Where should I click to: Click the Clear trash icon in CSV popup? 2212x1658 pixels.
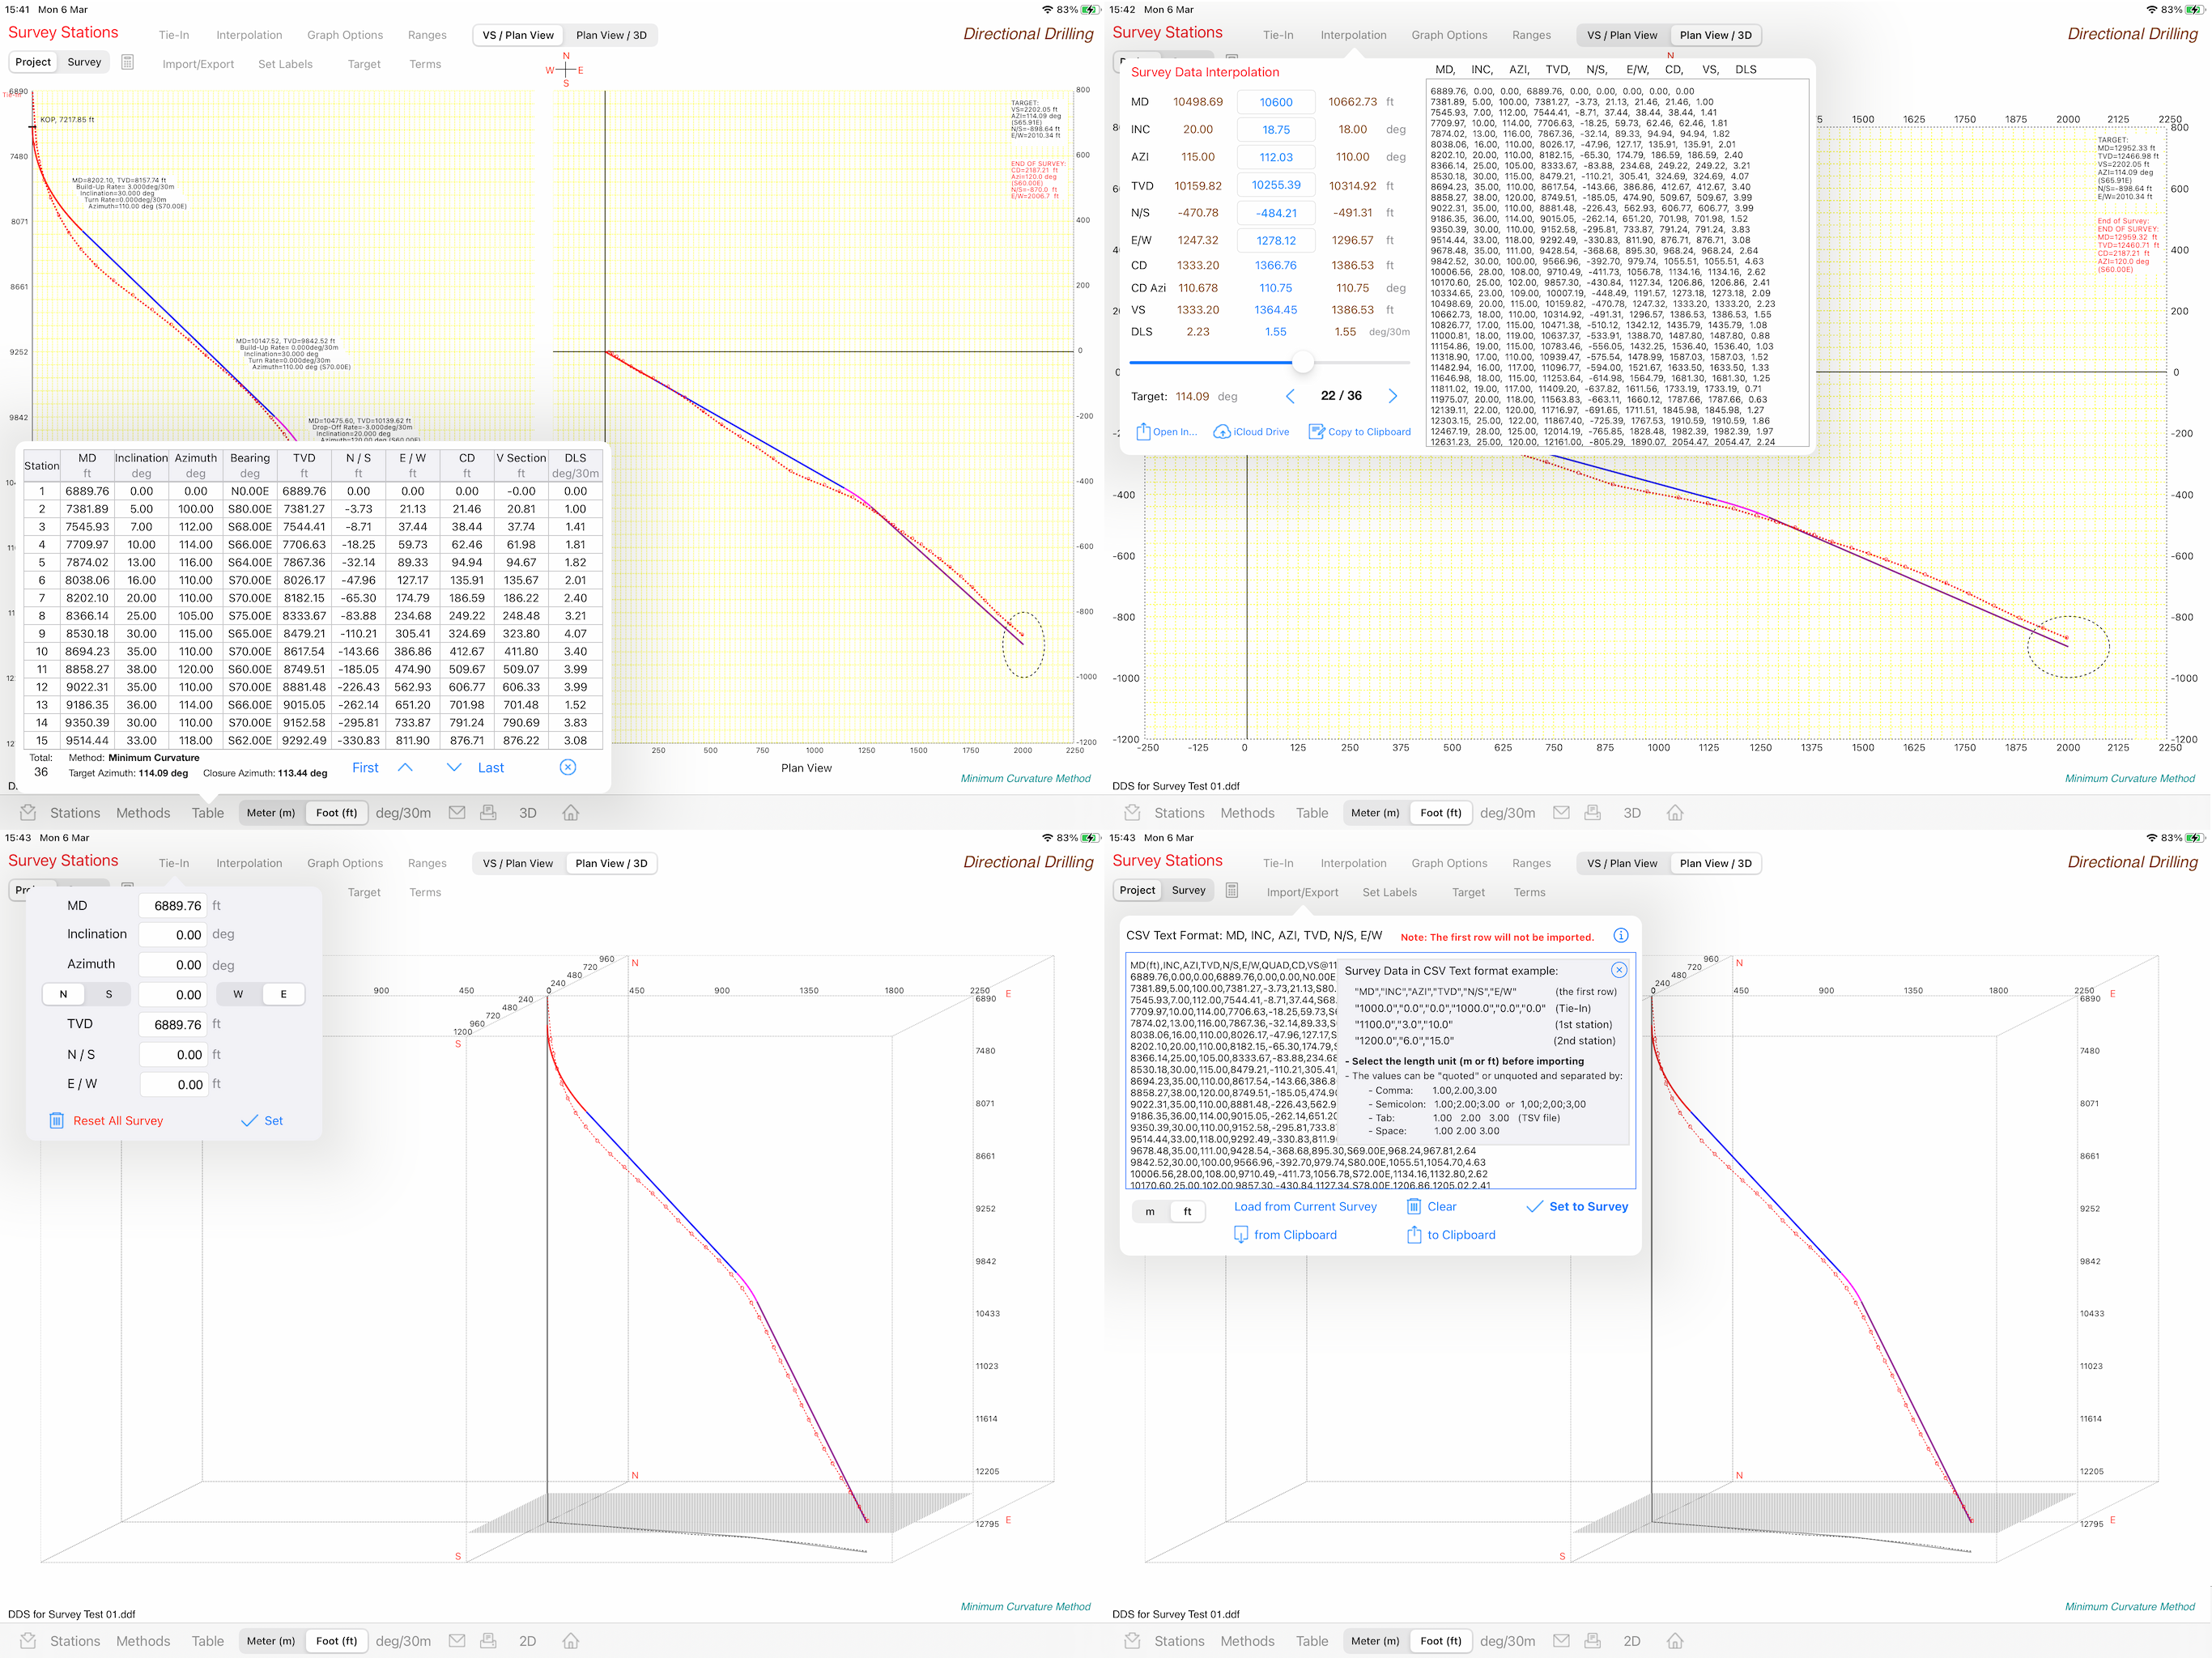[x=1414, y=1207]
